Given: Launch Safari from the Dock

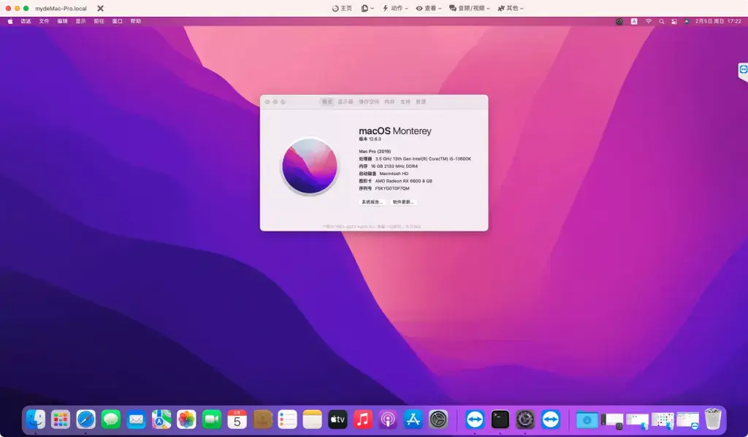Looking at the screenshot, I should click(x=86, y=419).
